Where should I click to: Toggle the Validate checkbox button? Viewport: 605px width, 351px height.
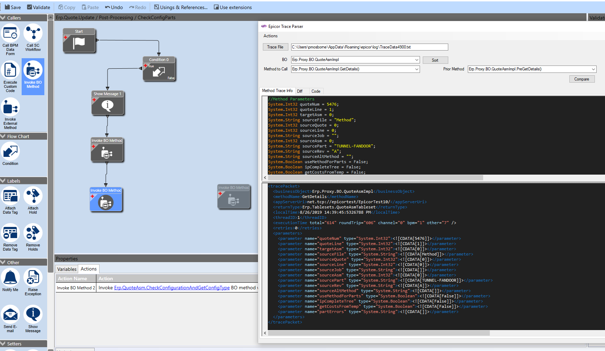click(x=38, y=7)
